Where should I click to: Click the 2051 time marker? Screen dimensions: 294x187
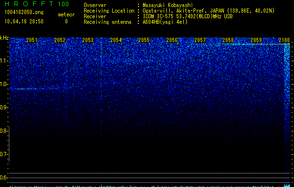point(32,40)
